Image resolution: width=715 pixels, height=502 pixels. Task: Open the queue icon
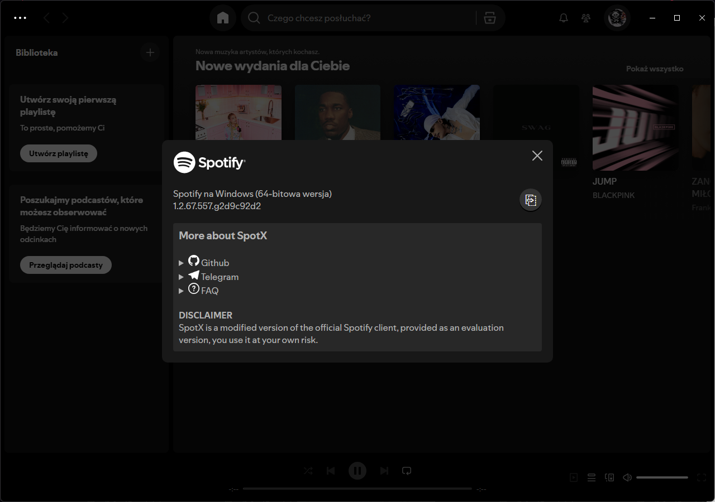coord(592,477)
